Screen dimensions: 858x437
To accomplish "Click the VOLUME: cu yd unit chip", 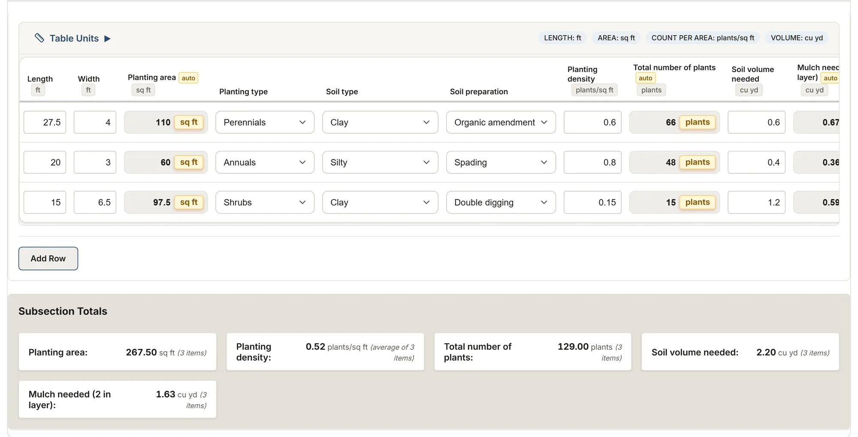I will pyautogui.click(x=797, y=38).
